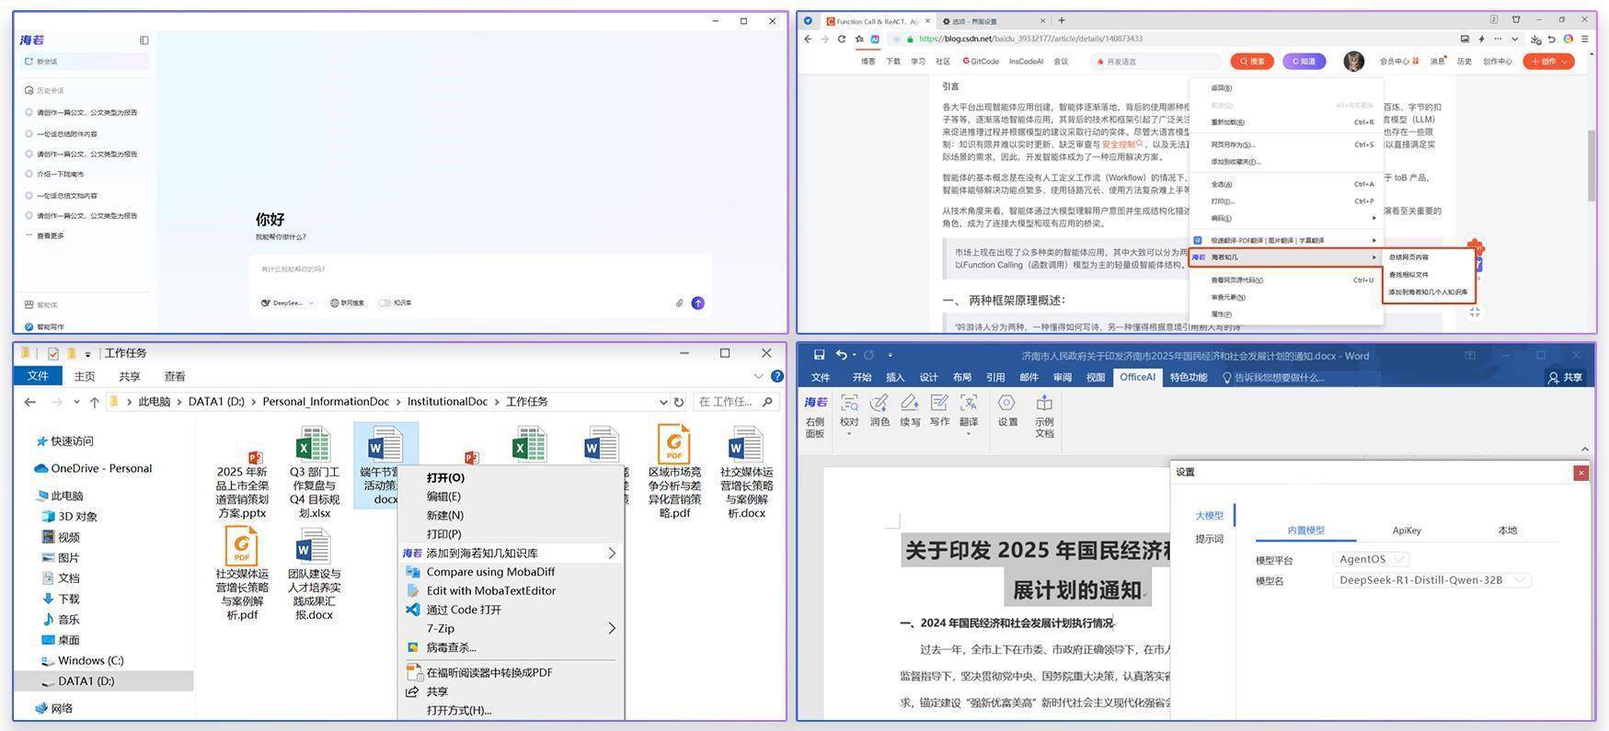1609x731 pixels.
Task: Select OneDrive - Personal in Explorer tree
Action: point(94,468)
